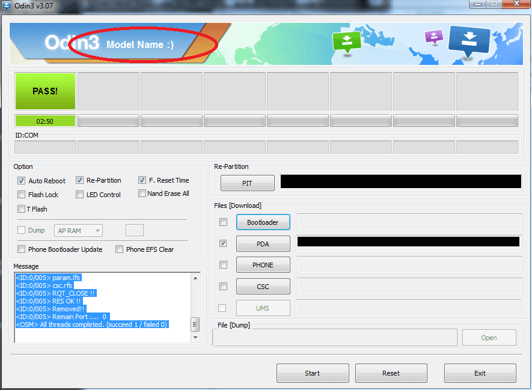
Task: Click the CSC file button
Action: [263, 287]
